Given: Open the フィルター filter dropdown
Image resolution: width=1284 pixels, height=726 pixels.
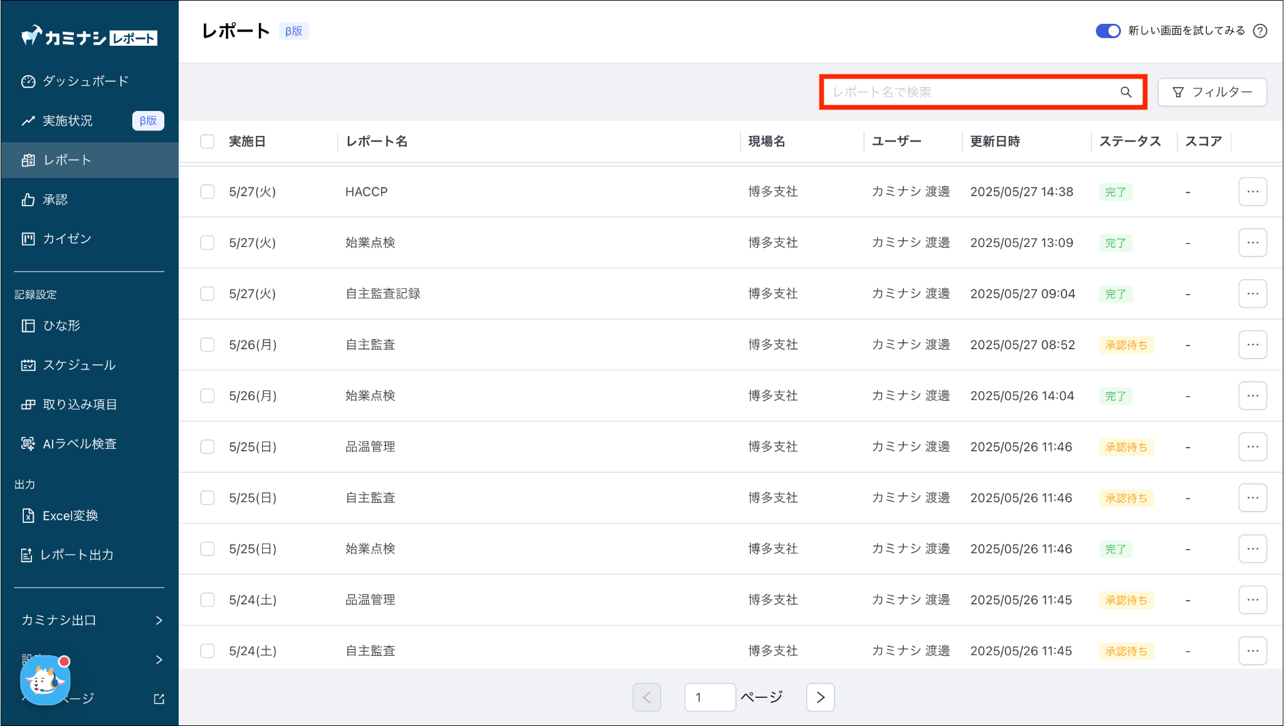Looking at the screenshot, I should coord(1212,92).
